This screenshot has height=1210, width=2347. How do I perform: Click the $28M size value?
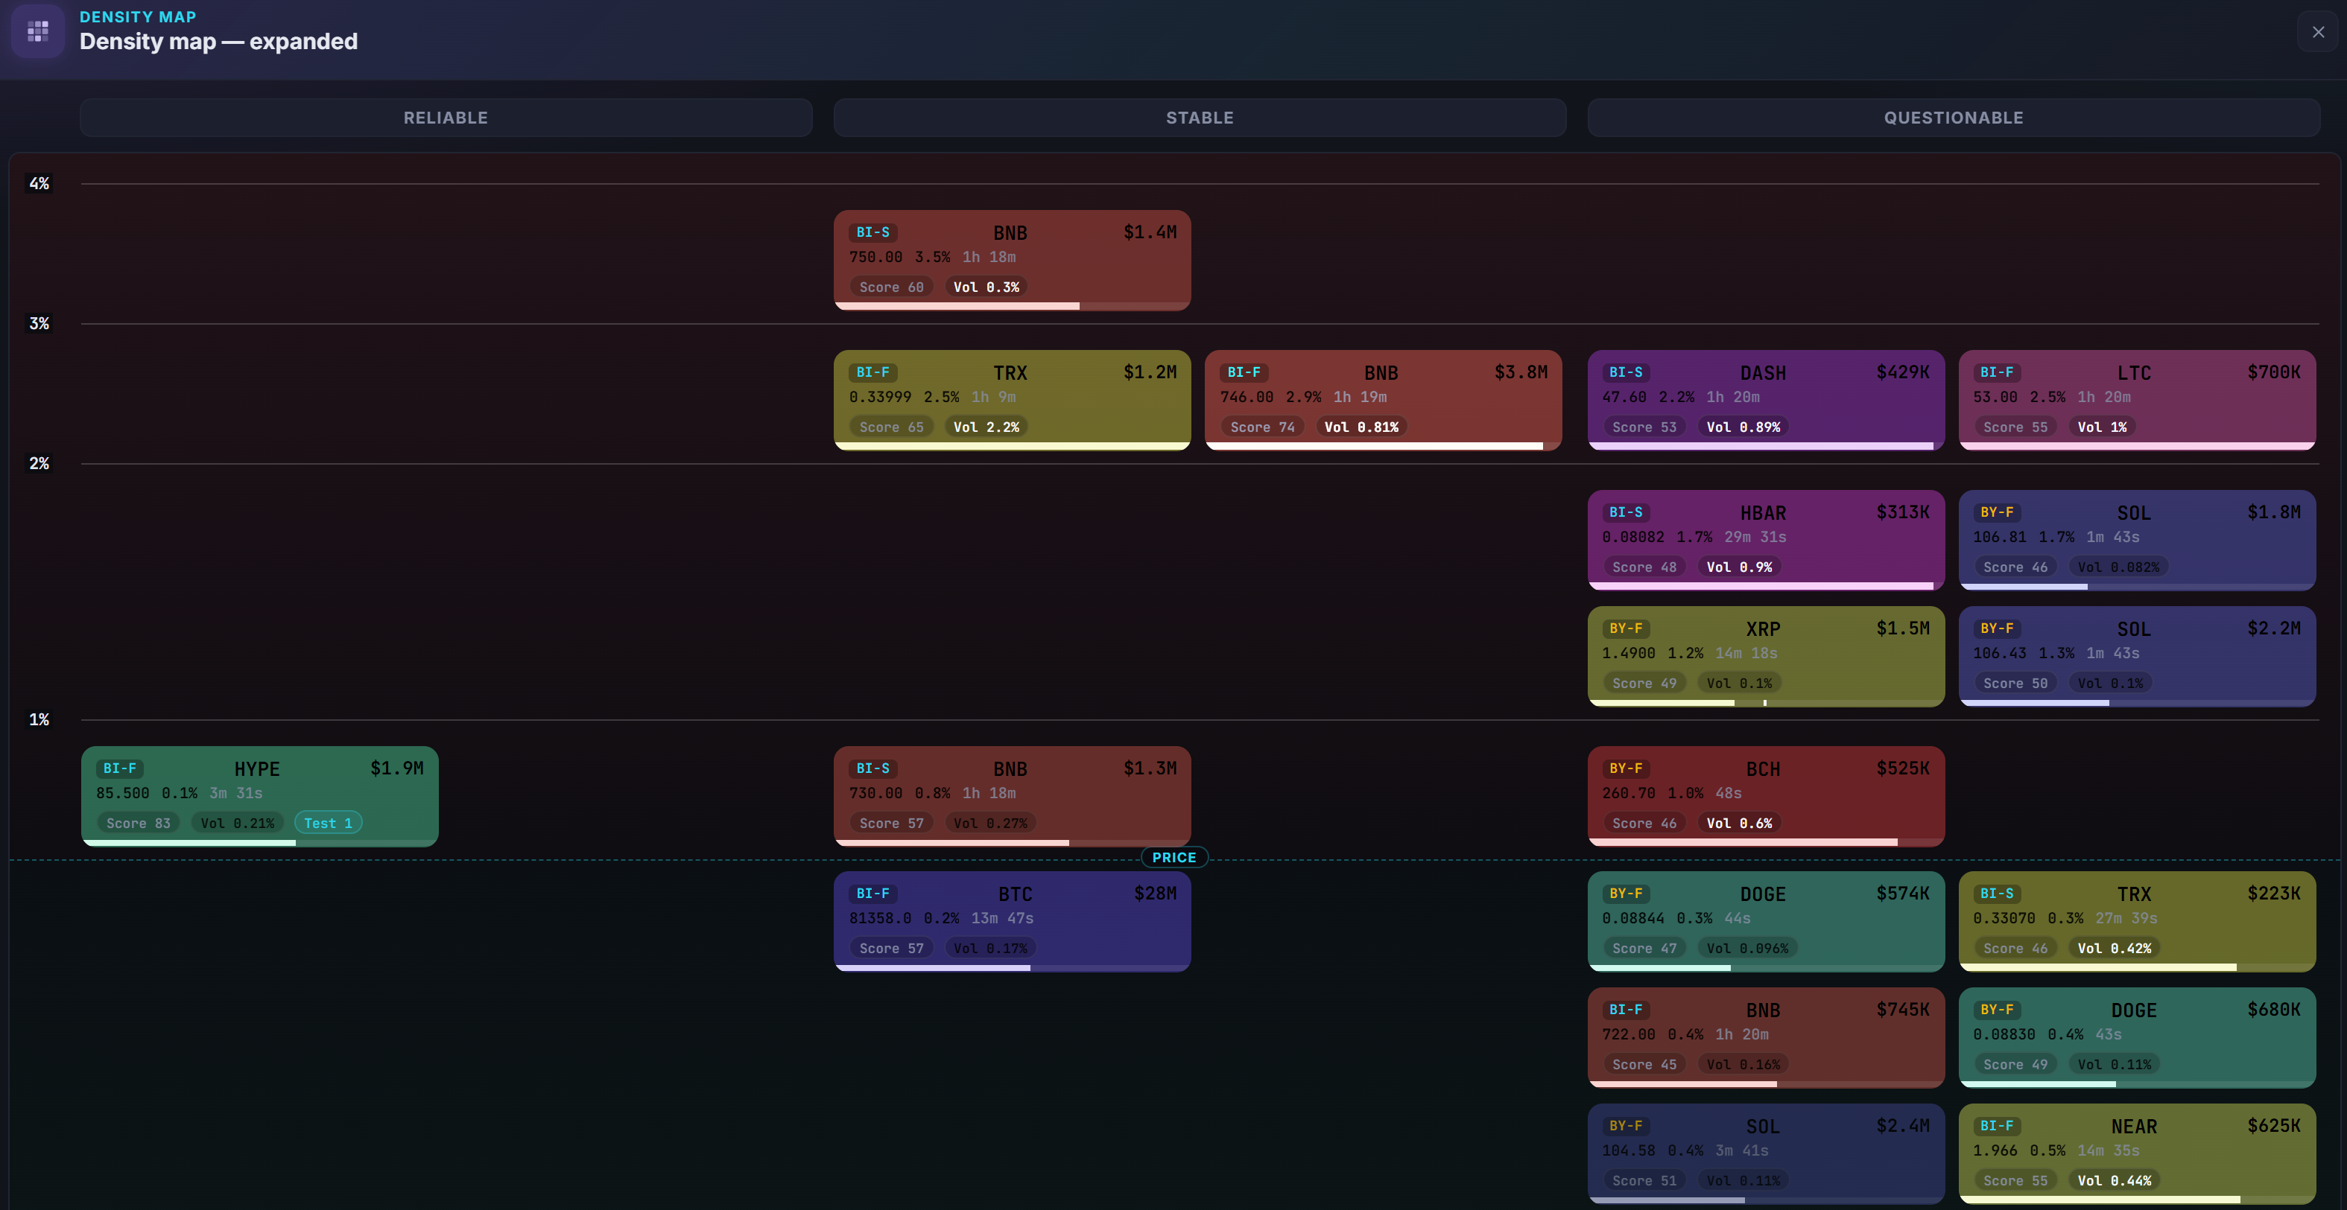point(1154,894)
